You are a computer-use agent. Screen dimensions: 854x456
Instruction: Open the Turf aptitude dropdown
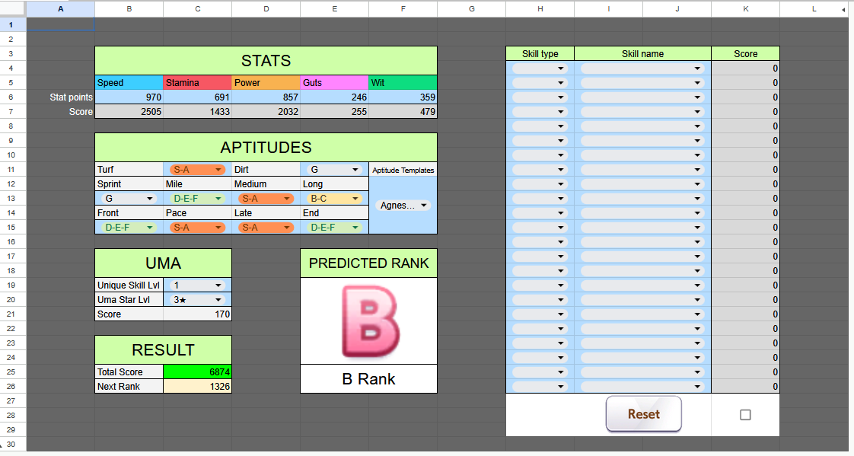point(196,170)
